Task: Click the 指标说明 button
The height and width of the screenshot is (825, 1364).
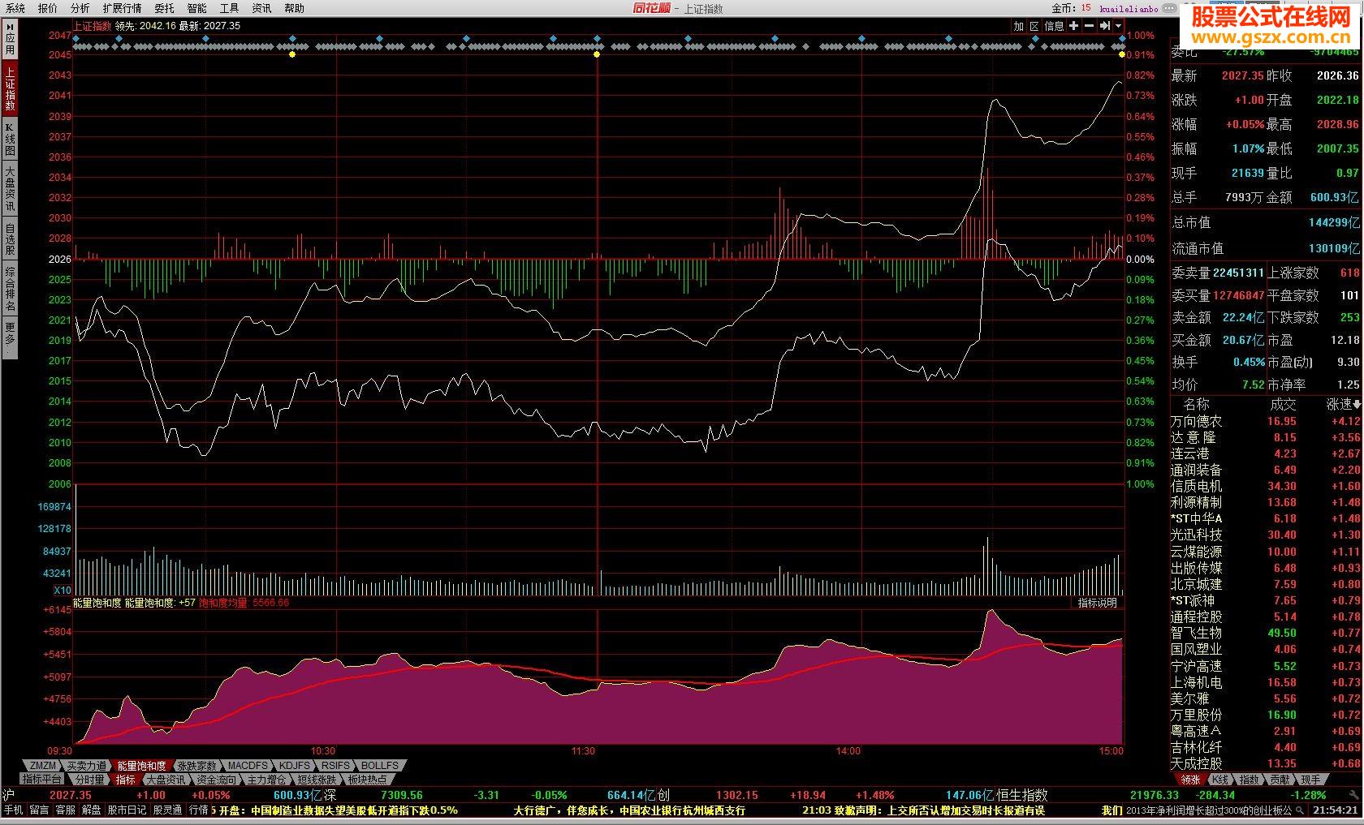Action: (x=1097, y=603)
